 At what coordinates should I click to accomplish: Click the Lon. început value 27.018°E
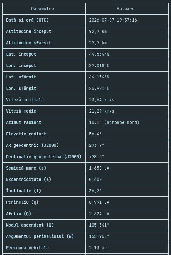coord(99,65)
